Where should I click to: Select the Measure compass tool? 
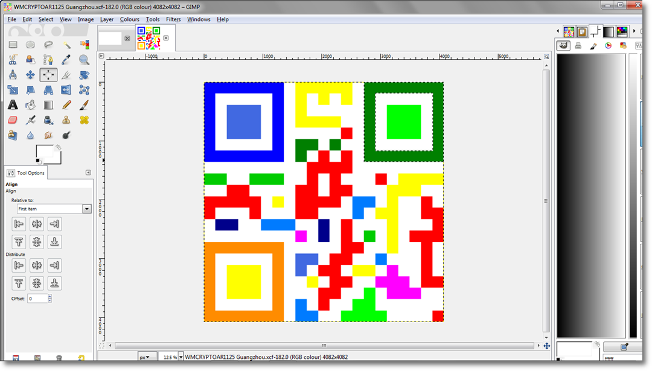point(13,75)
